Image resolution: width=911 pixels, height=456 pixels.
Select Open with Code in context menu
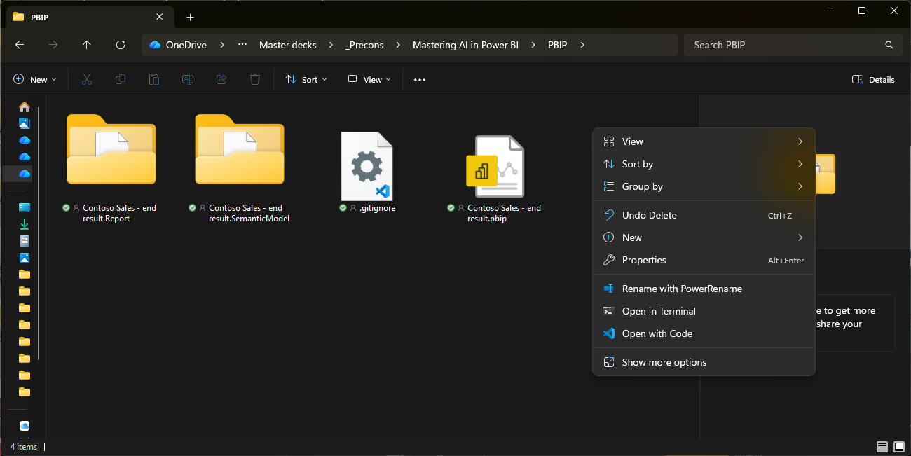click(657, 333)
